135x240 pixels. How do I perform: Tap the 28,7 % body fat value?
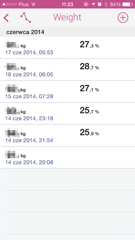(89, 67)
